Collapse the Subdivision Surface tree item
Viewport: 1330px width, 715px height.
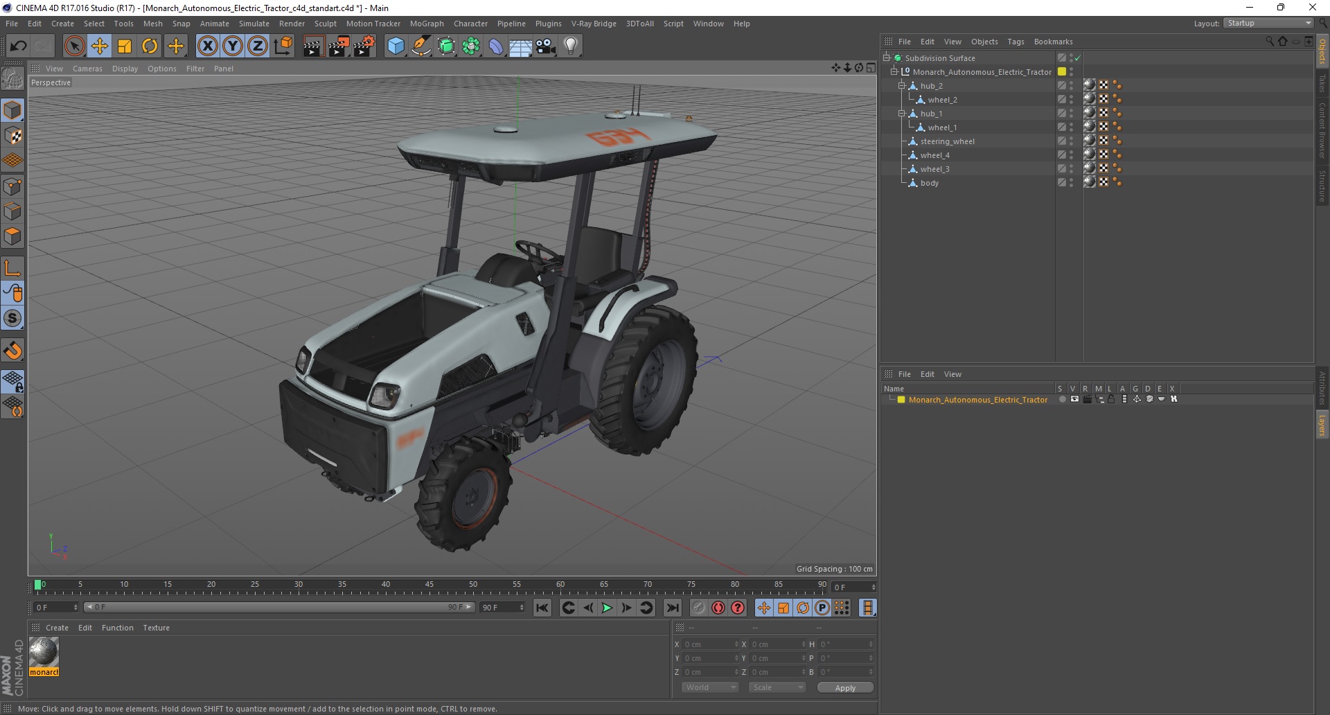pos(886,58)
